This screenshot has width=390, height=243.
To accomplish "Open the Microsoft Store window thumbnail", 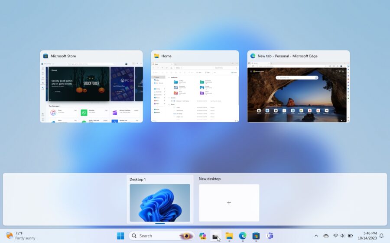I will [x=91, y=86].
